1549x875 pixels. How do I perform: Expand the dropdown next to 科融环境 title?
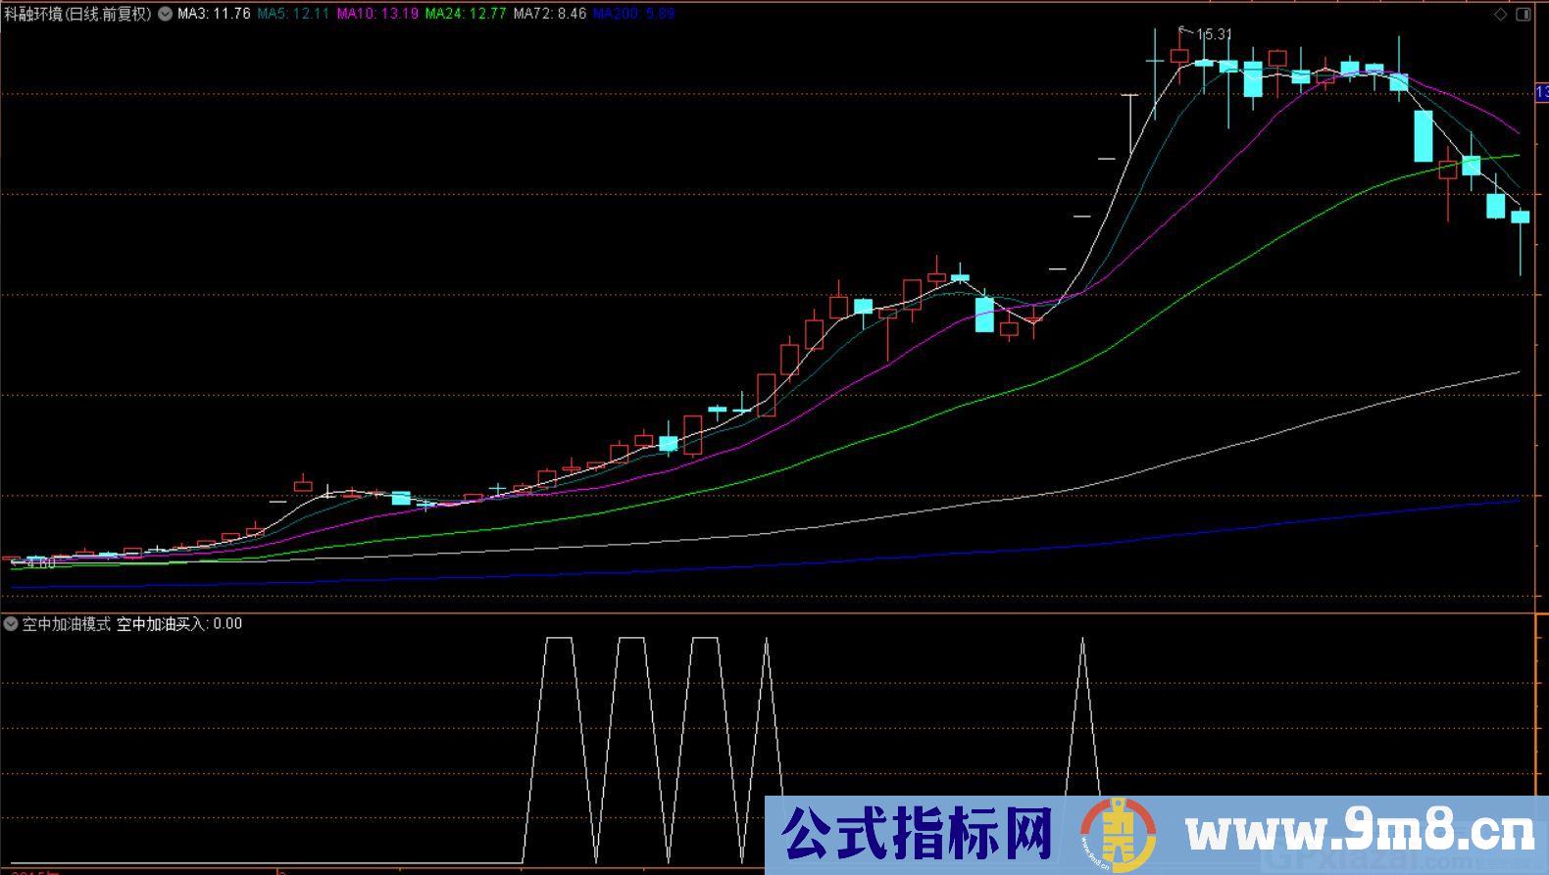tap(164, 14)
